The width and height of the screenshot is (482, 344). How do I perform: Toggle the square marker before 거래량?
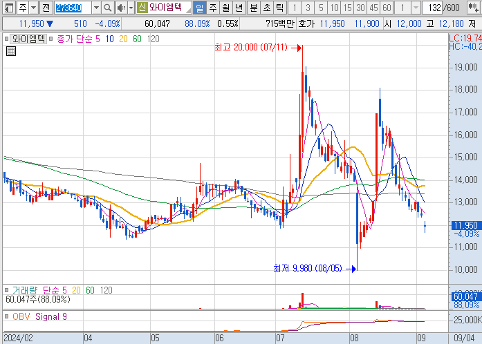(6, 290)
